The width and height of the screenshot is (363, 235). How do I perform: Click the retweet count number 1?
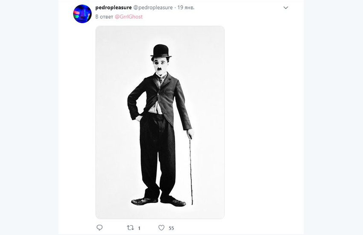(x=140, y=228)
